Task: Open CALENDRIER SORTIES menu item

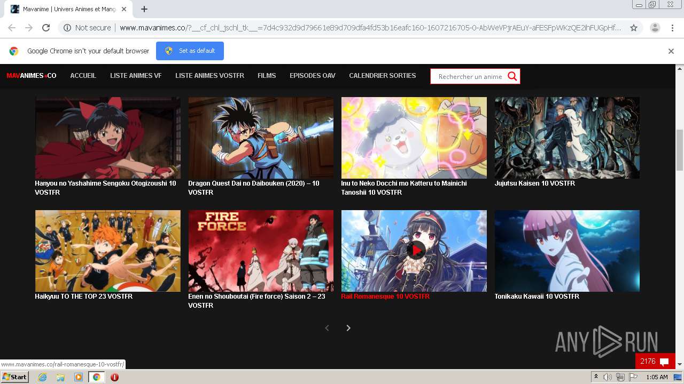Action: pyautogui.click(x=382, y=76)
